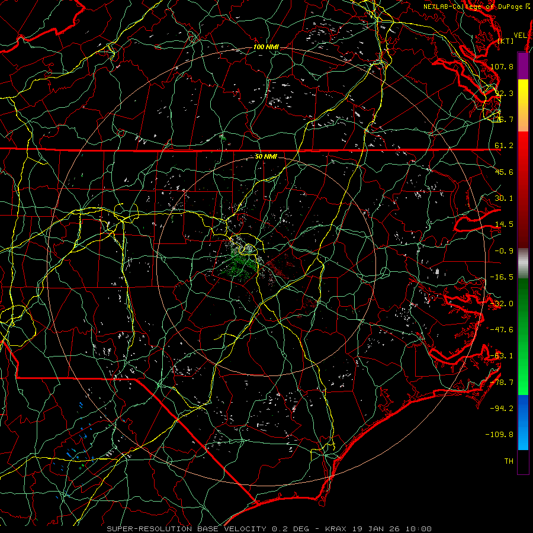
Task: Pick the gray near-zero segment of the color bar
Action: click(x=523, y=262)
